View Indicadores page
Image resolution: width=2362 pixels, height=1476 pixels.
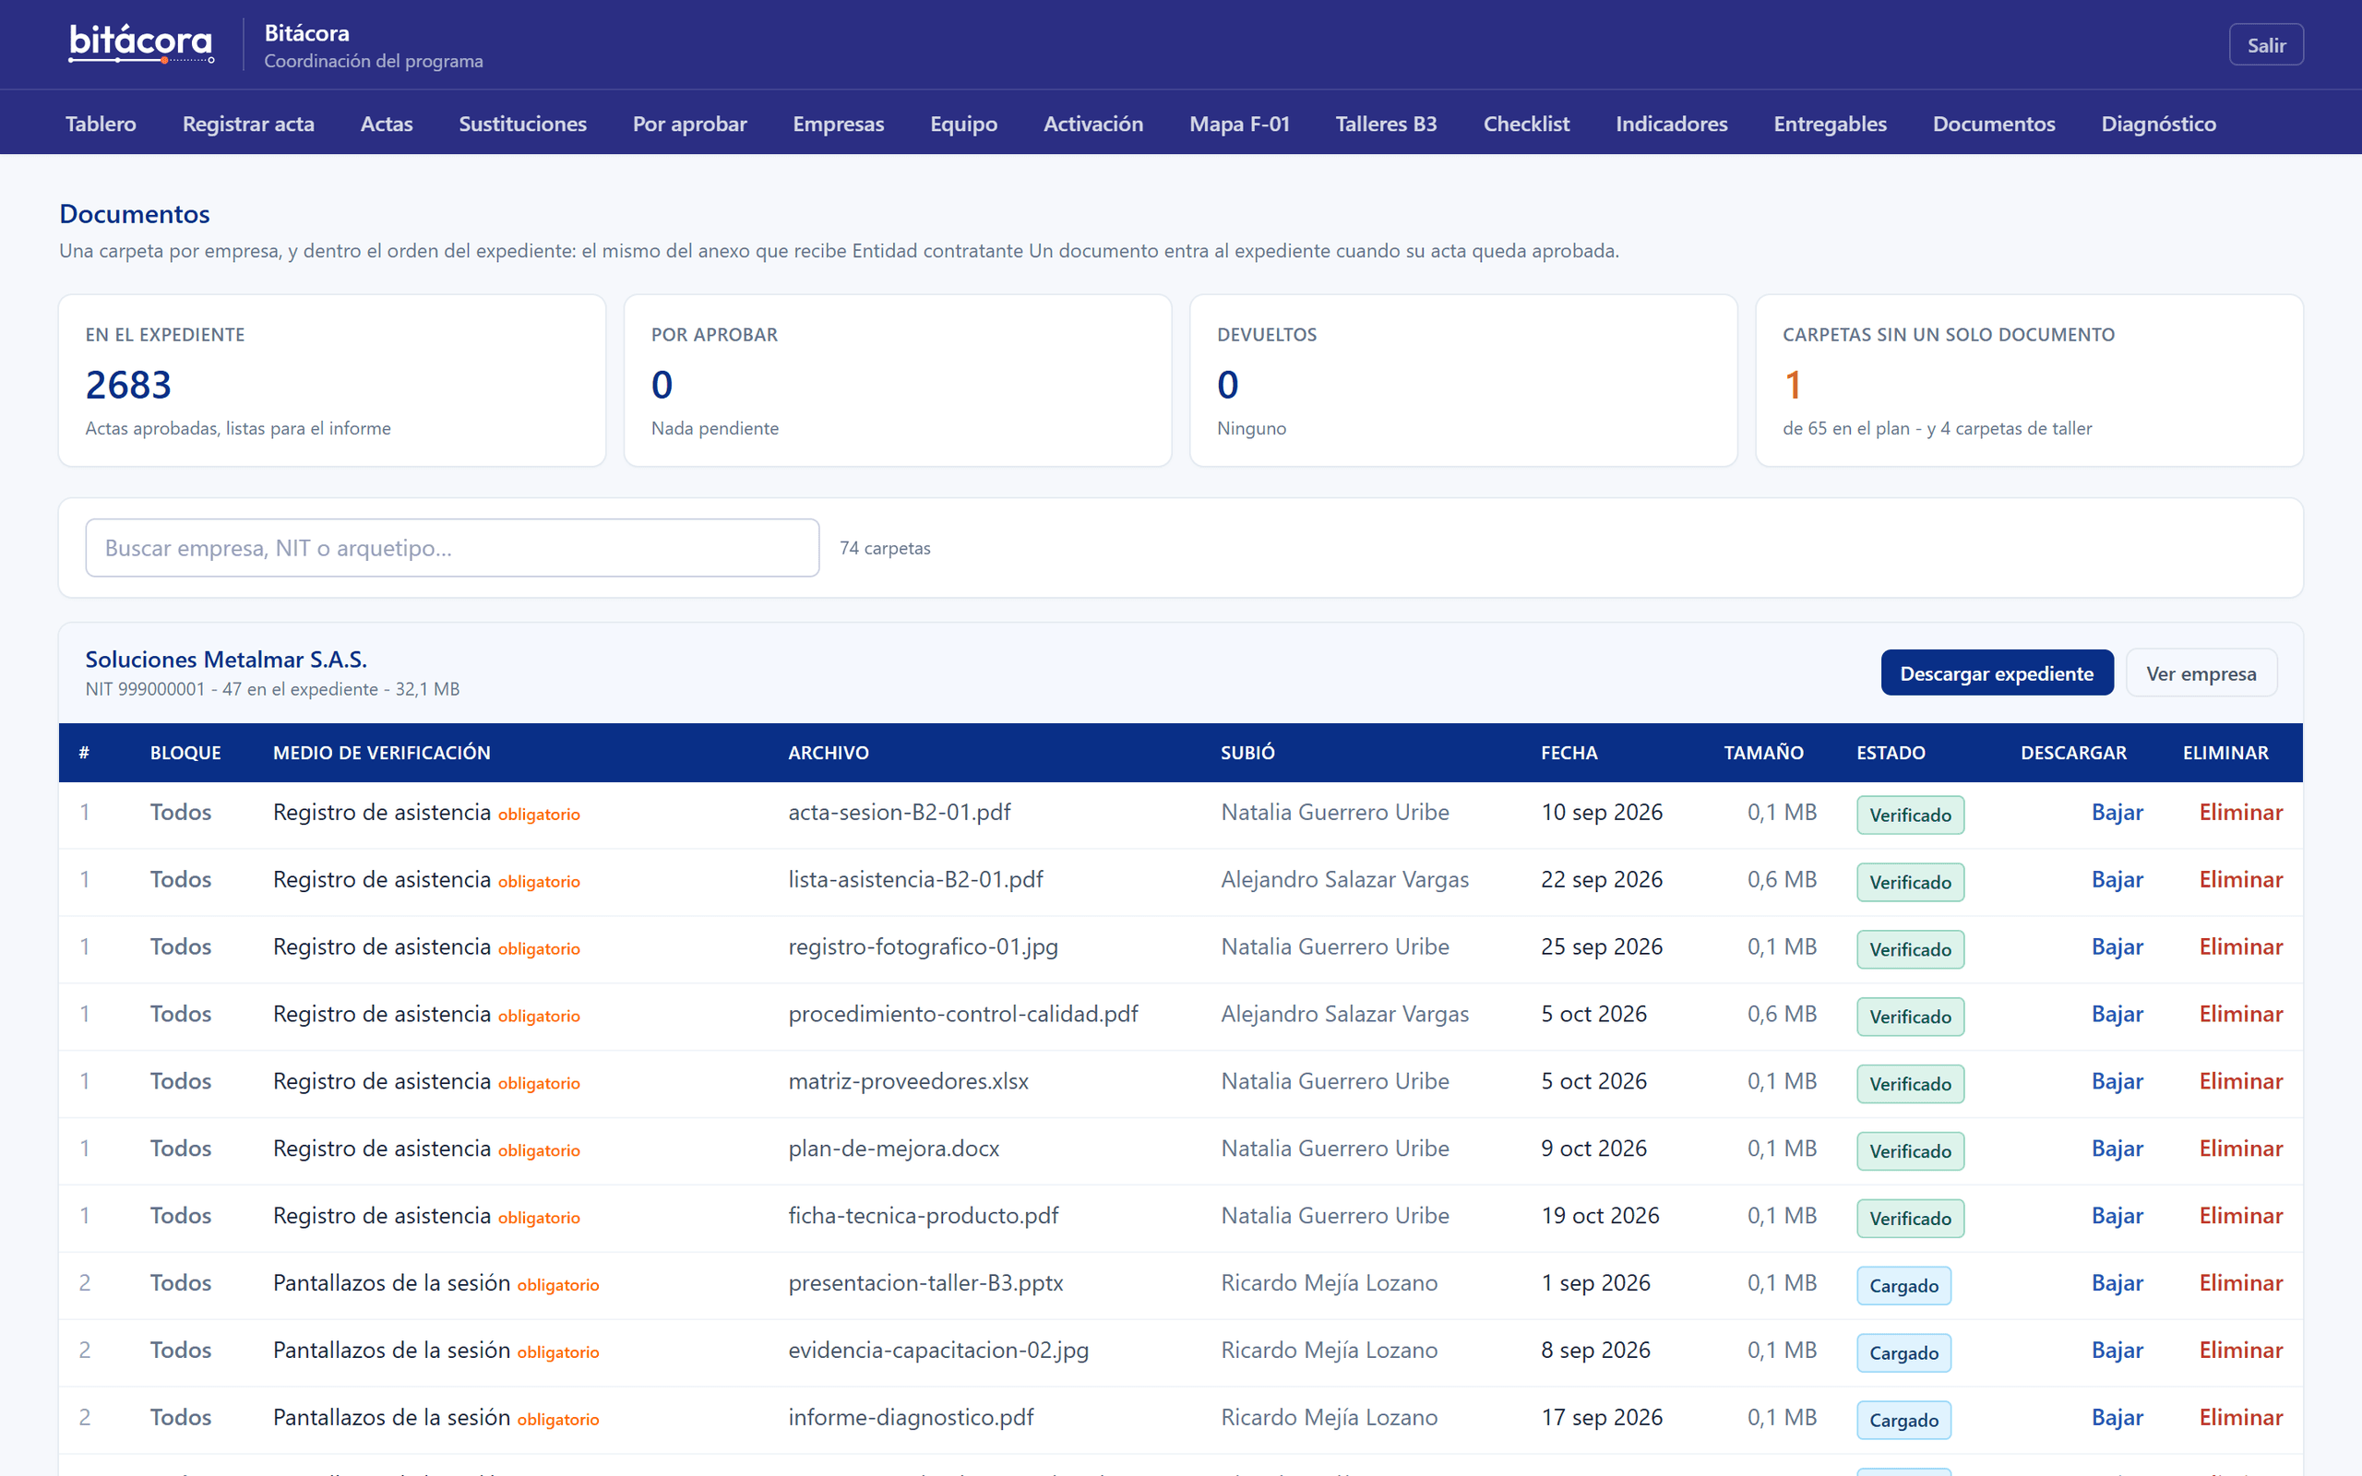click(1671, 124)
